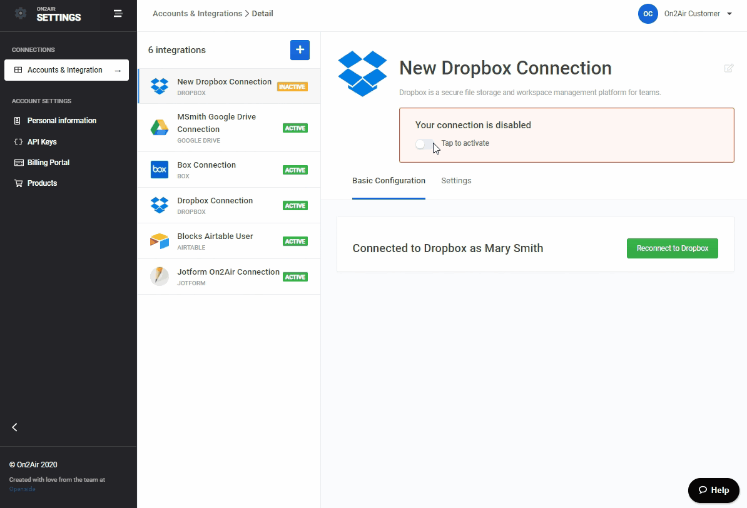Collapse sidebar using the left chevron arrow
747x508 pixels.
click(x=15, y=427)
